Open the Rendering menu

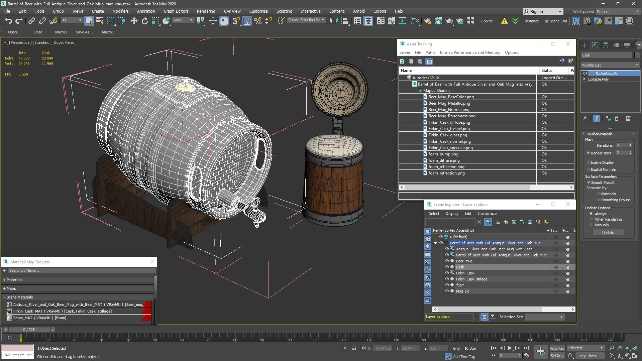tap(206, 11)
